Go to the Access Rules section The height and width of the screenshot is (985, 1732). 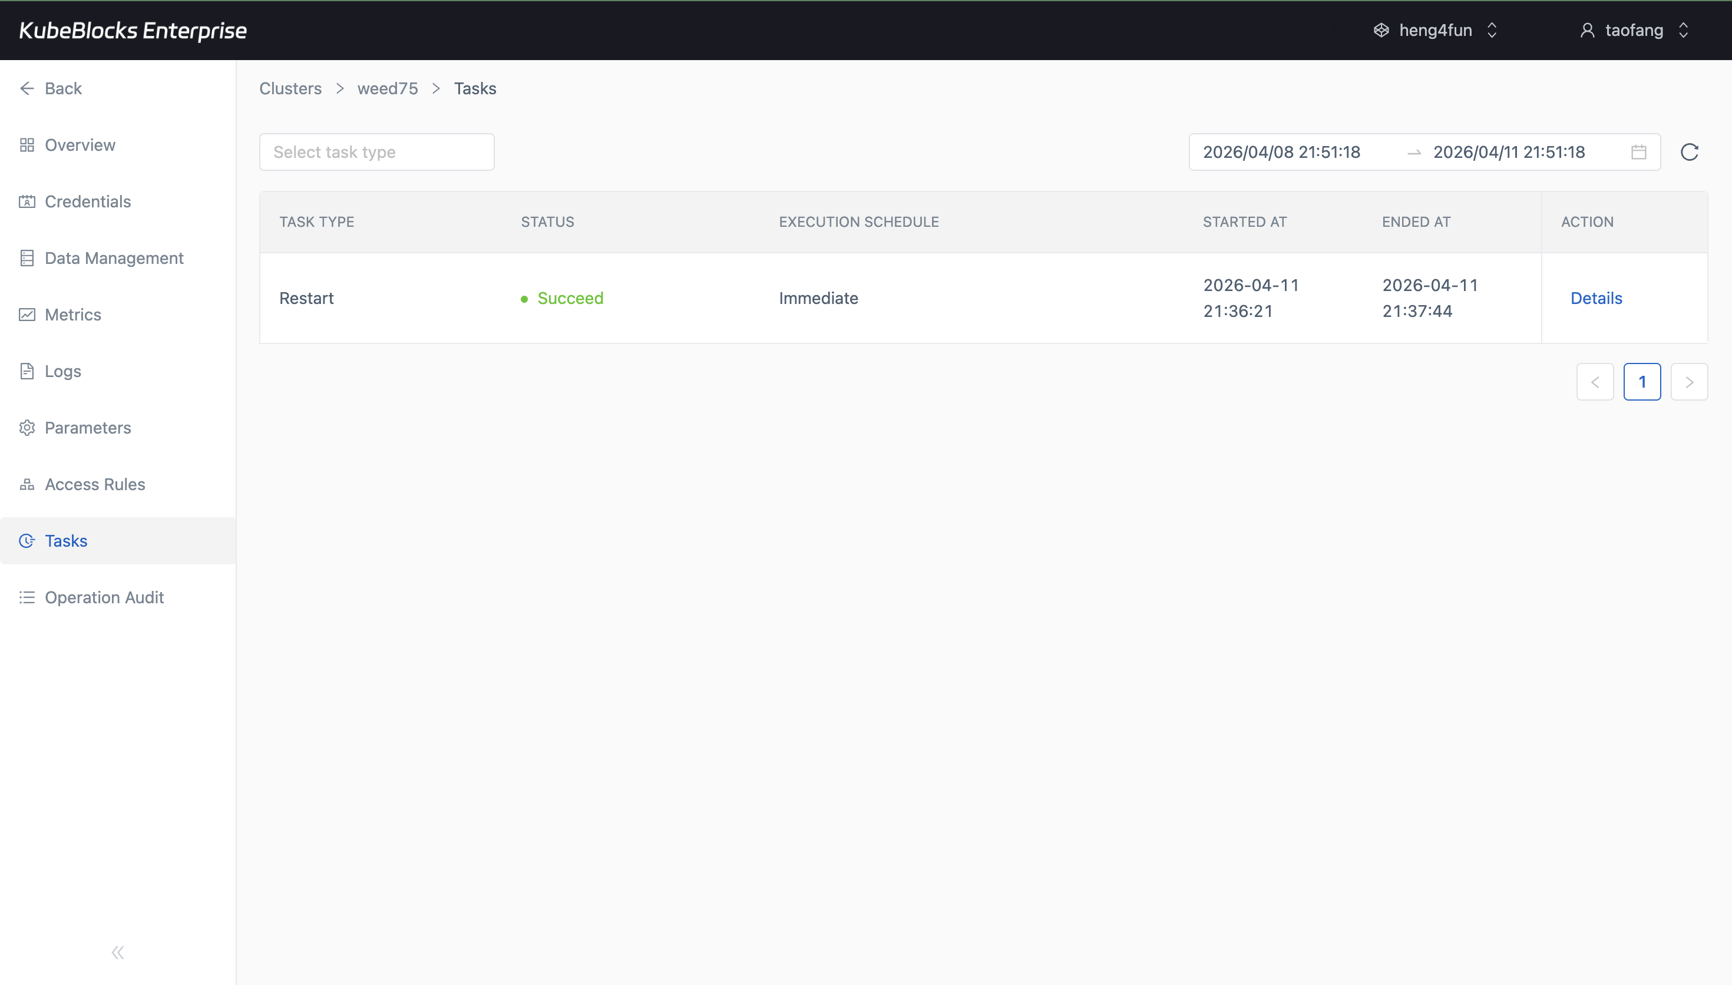[95, 484]
